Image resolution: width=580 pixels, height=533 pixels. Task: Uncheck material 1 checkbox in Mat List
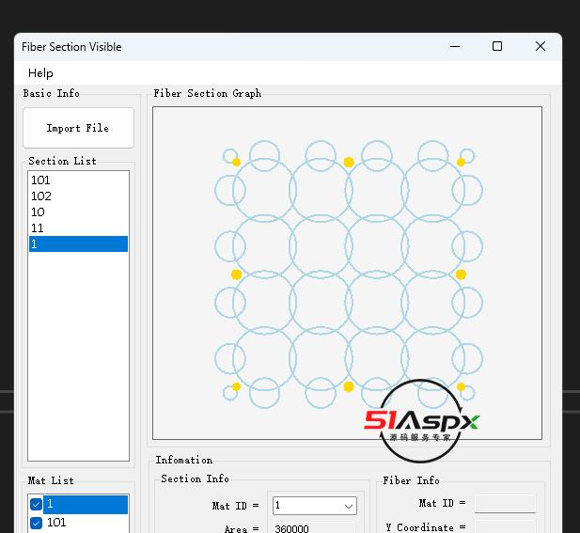(36, 504)
